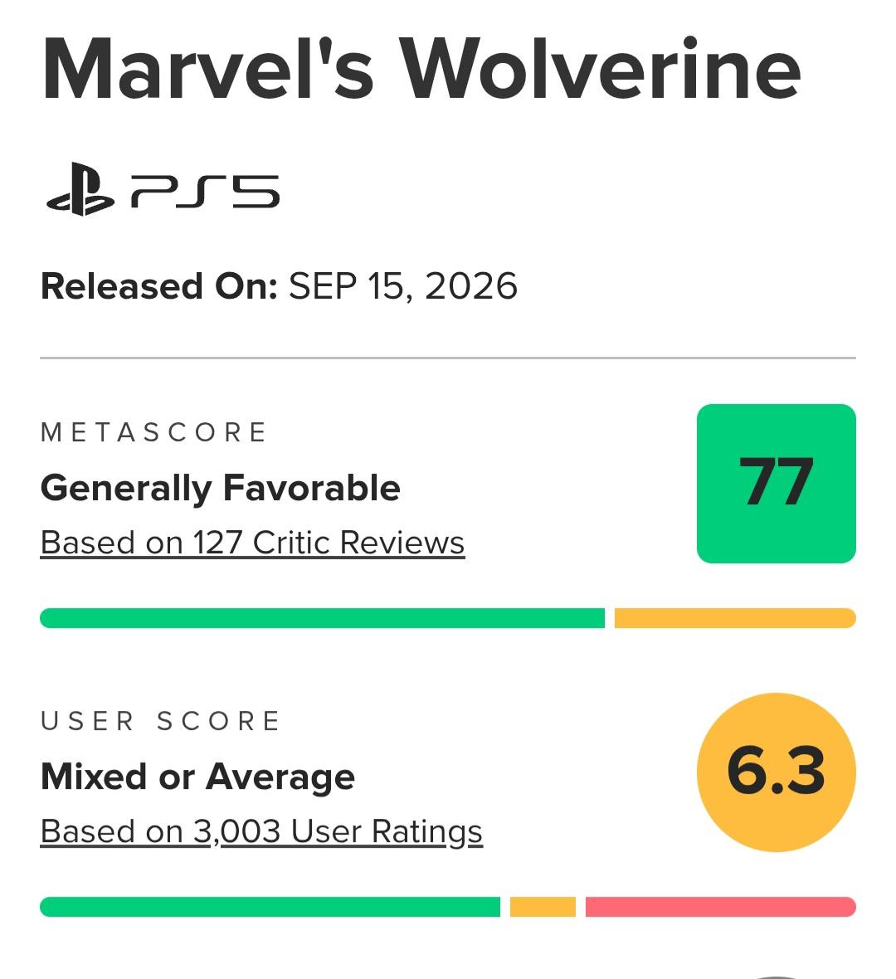Select small yellow mixed segment of user bar
The width and height of the screenshot is (896, 979).
(x=543, y=907)
